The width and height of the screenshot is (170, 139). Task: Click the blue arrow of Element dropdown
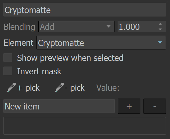(160, 43)
